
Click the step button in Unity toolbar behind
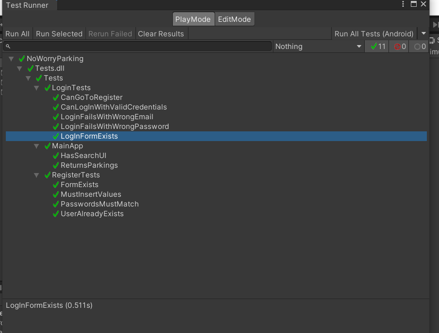[436, 25]
